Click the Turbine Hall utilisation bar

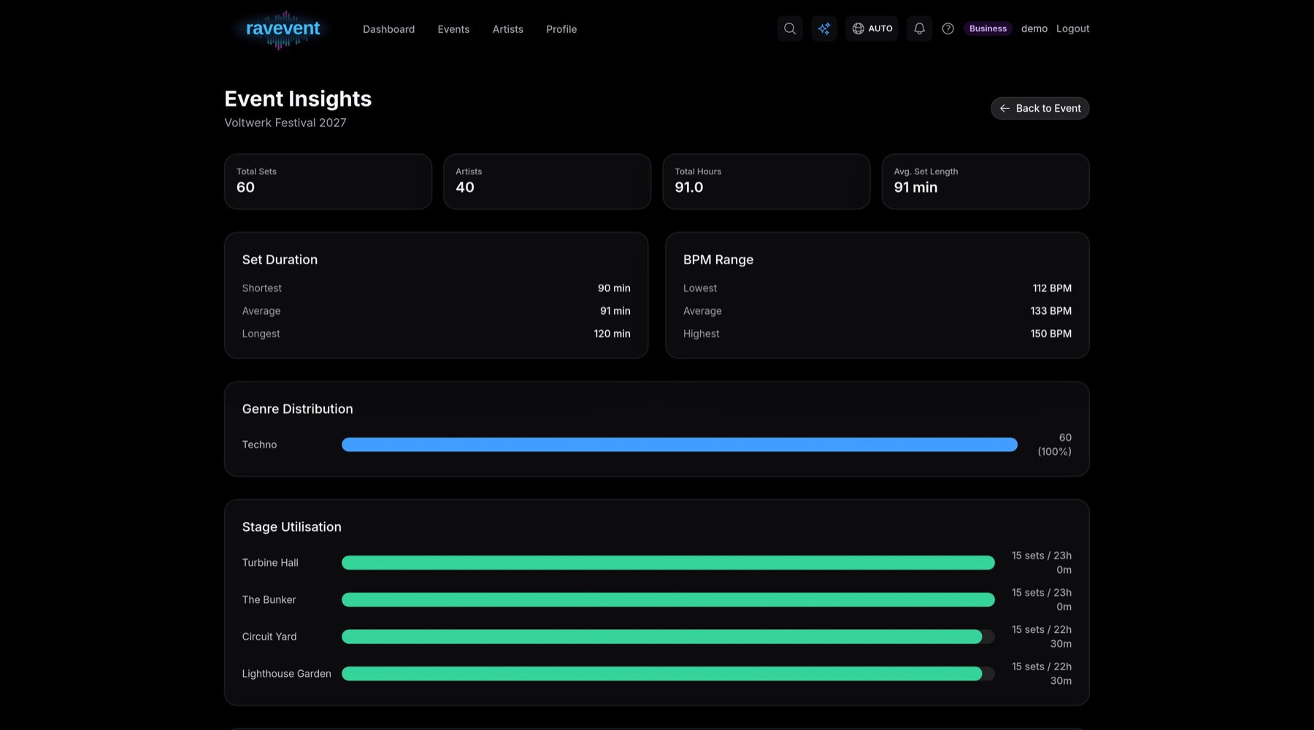click(668, 563)
